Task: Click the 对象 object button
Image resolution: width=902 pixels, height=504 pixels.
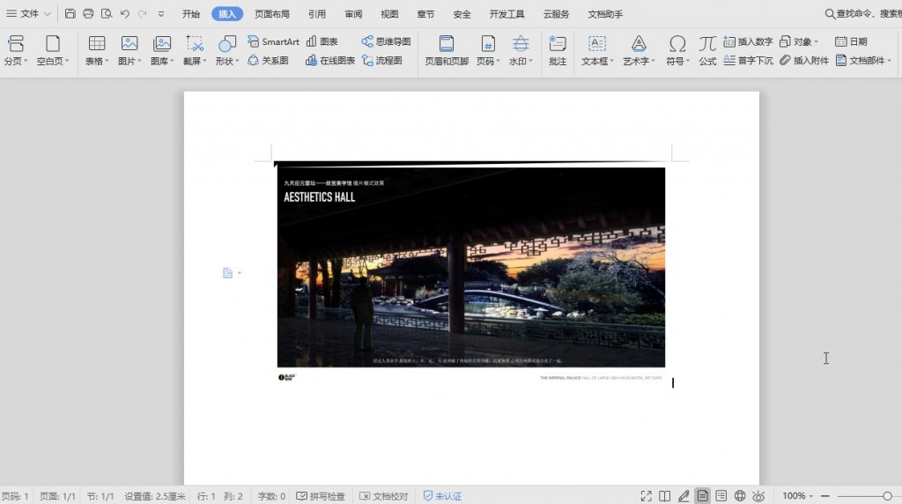Action: click(x=798, y=41)
